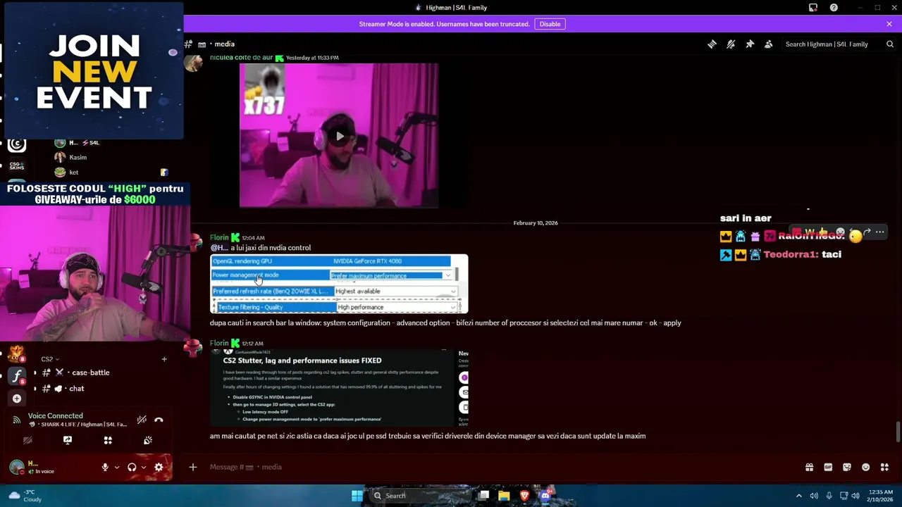Open your user avatar status menu

pos(17,467)
